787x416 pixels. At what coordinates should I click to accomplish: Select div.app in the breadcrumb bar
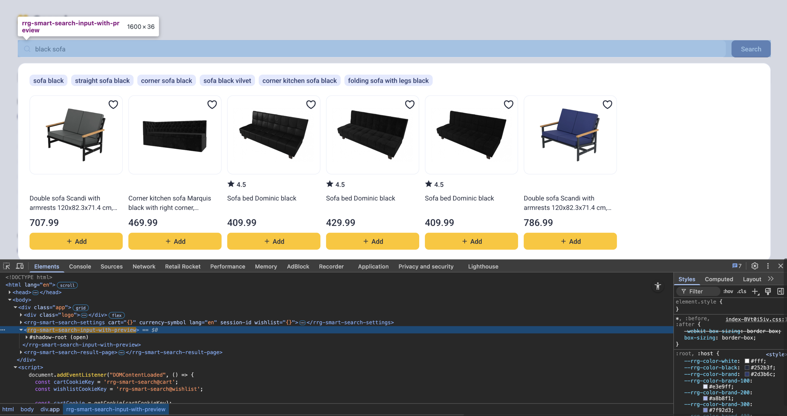coord(50,409)
